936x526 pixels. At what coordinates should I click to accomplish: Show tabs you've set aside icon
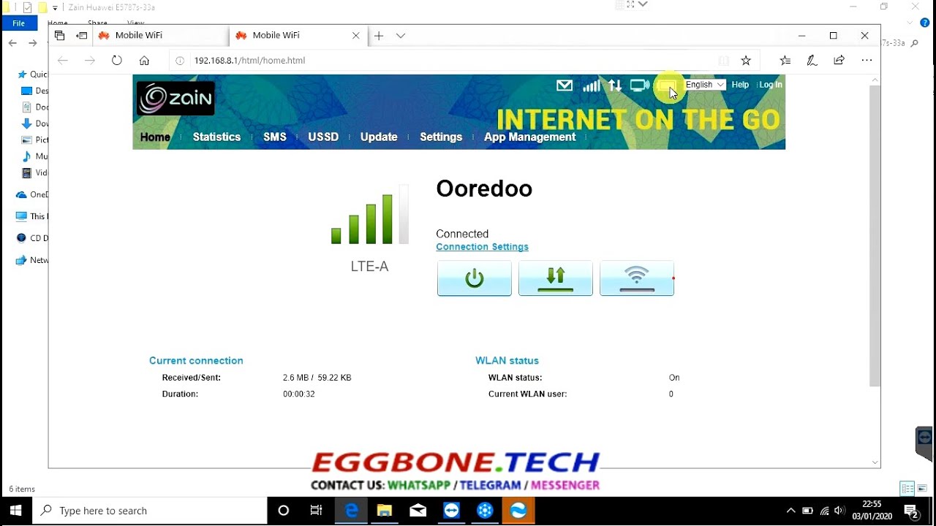pos(60,35)
